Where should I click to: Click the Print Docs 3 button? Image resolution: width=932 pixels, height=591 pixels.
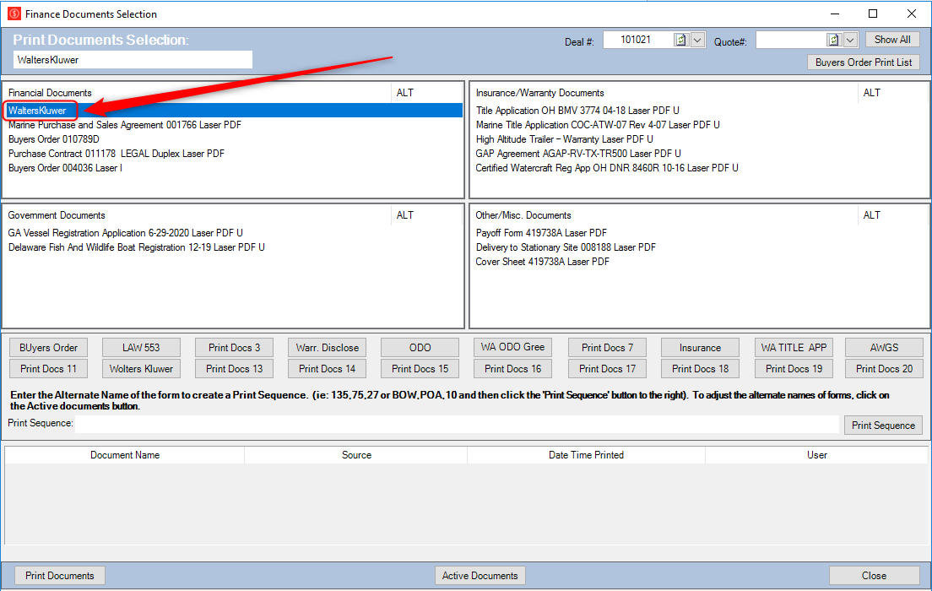pyautogui.click(x=234, y=347)
